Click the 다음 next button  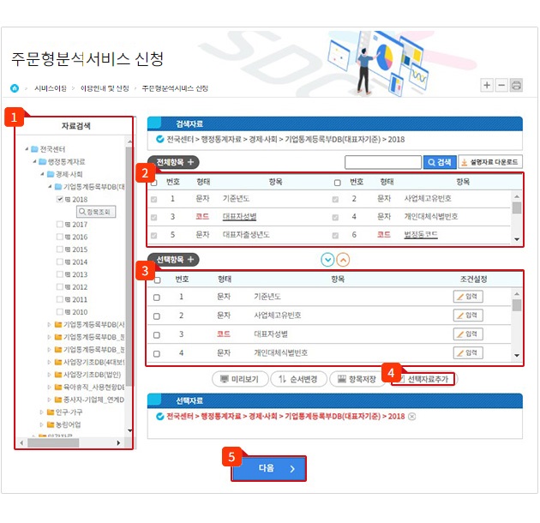268,469
